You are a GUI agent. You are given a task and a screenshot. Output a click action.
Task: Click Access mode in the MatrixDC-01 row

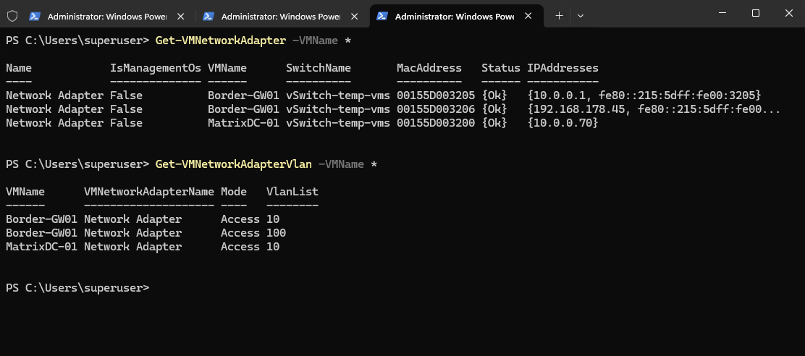tap(240, 247)
